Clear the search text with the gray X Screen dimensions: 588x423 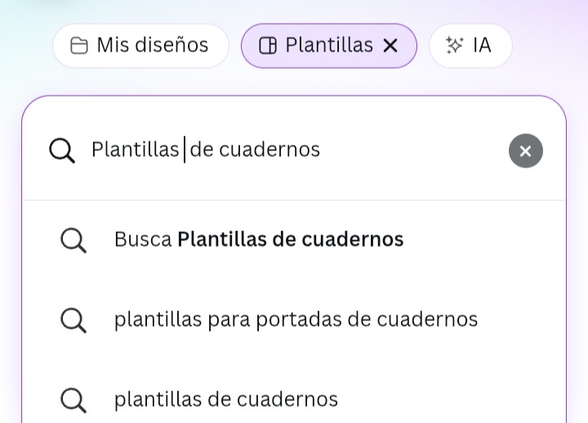[526, 151]
